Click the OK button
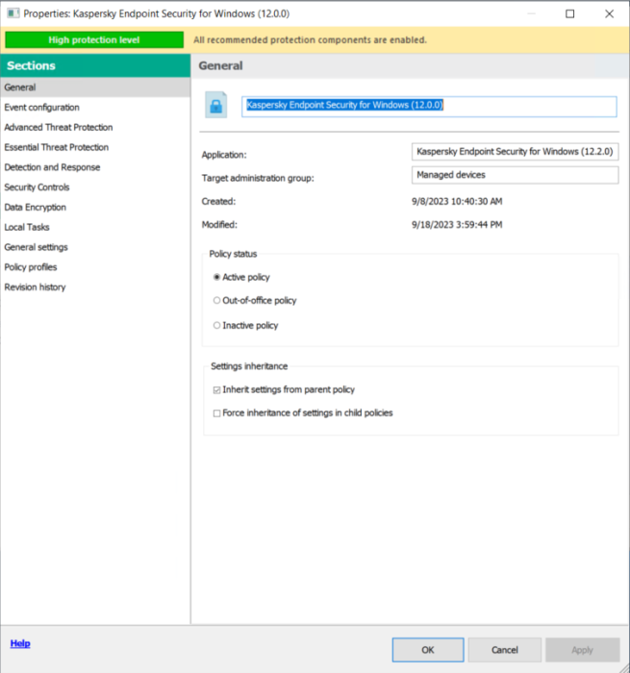The image size is (630, 673). (428, 650)
